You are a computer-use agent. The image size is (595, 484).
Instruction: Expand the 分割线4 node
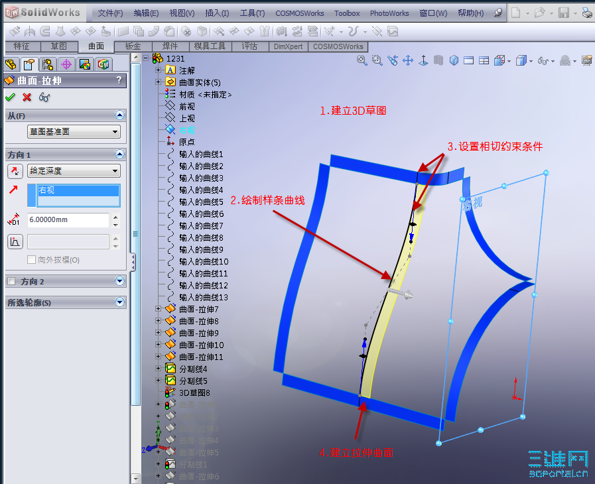(x=159, y=369)
